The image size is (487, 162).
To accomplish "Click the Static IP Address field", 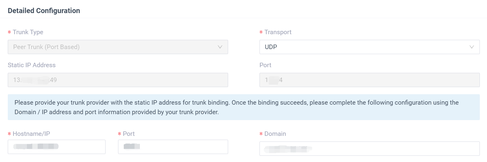I will tap(118, 80).
